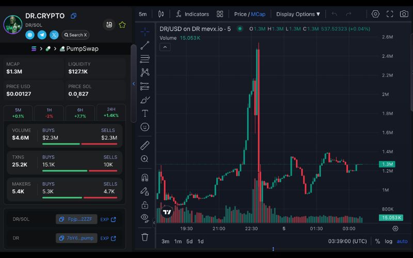413x258 pixels.
Task: Select the 5d date range
Action: [x=189, y=241]
